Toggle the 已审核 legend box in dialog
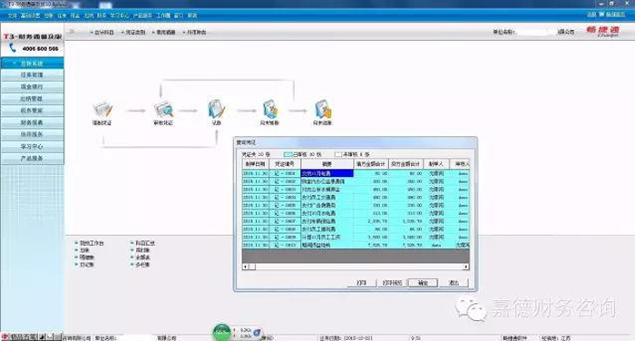 tap(288, 154)
